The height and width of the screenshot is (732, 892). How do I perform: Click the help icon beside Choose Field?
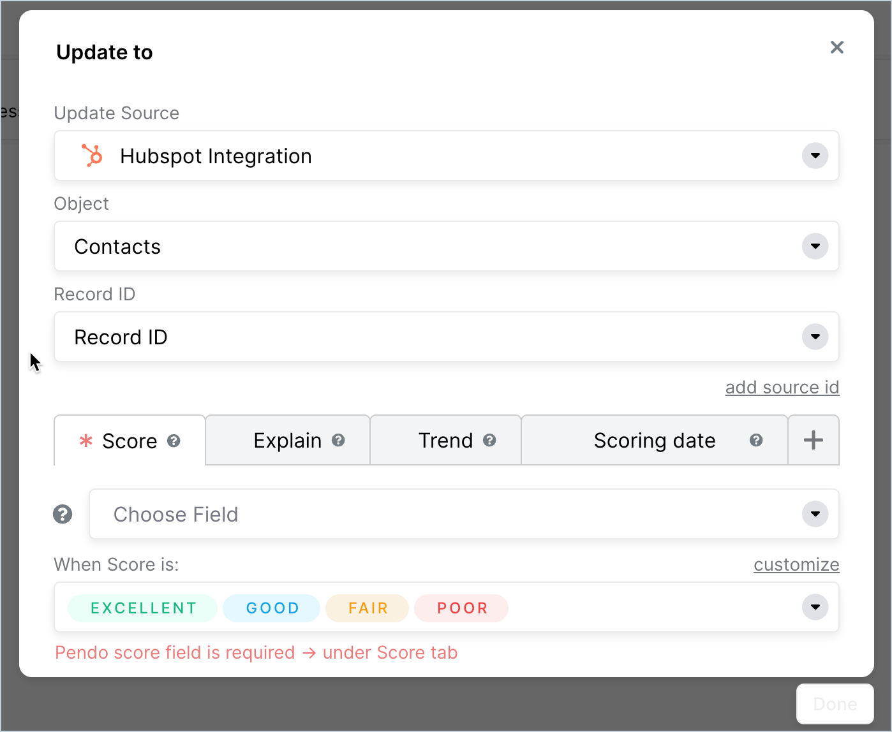63,514
